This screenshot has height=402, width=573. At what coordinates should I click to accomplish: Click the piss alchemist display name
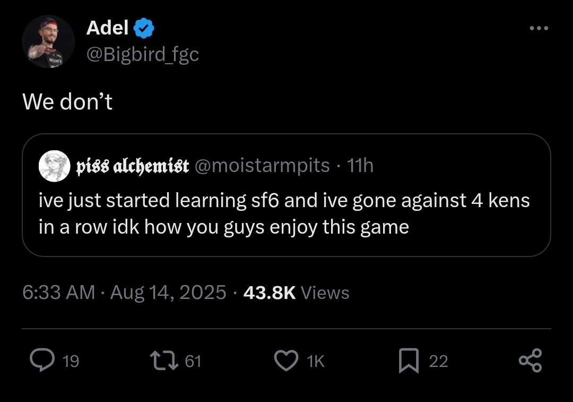(132, 166)
